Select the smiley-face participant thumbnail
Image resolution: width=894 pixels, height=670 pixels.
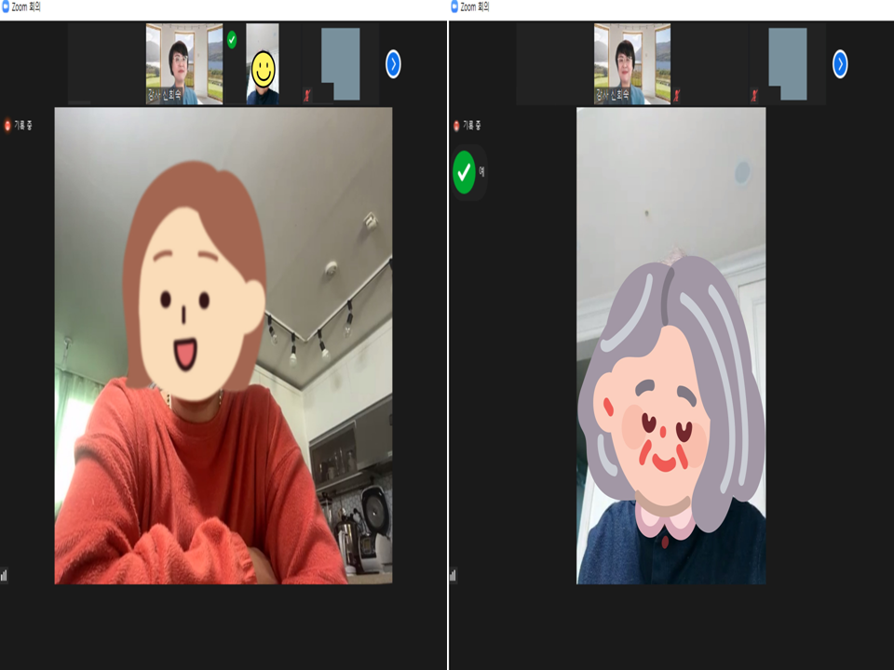pos(263,63)
